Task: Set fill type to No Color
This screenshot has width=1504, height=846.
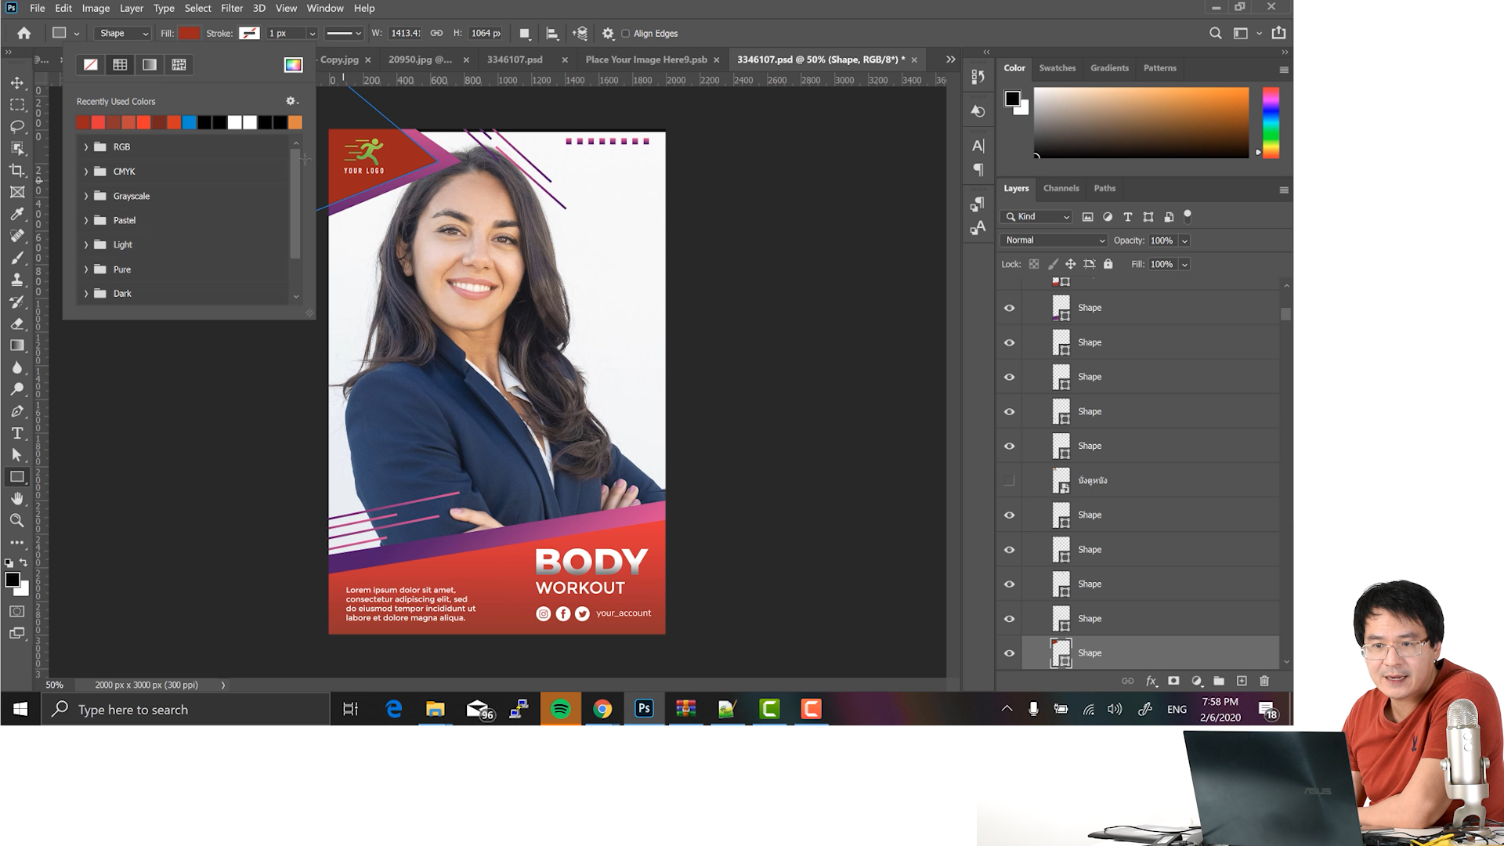Action: (x=91, y=65)
